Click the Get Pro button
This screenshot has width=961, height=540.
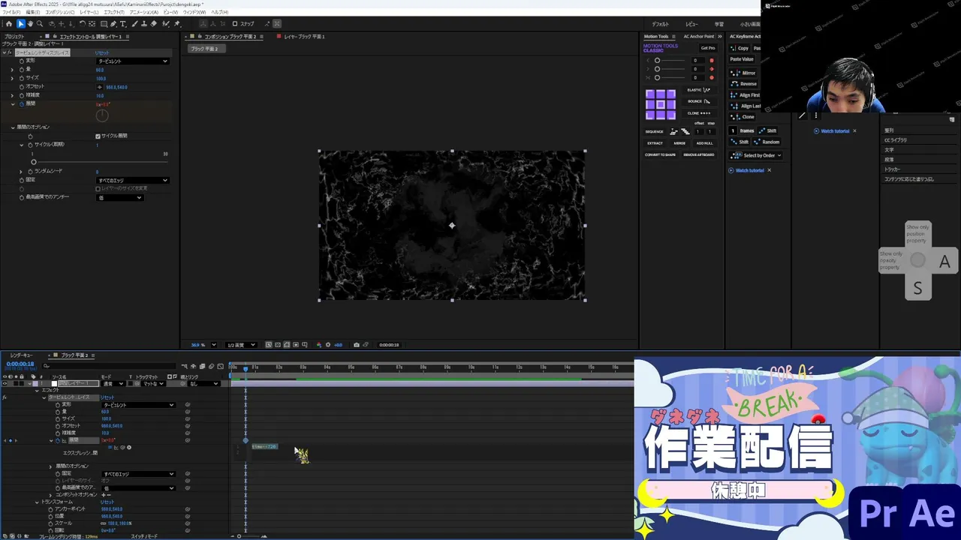(x=708, y=48)
